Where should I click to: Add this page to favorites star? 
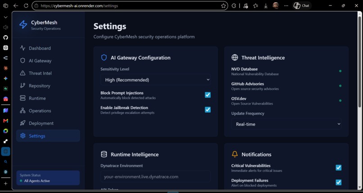coord(223,6)
